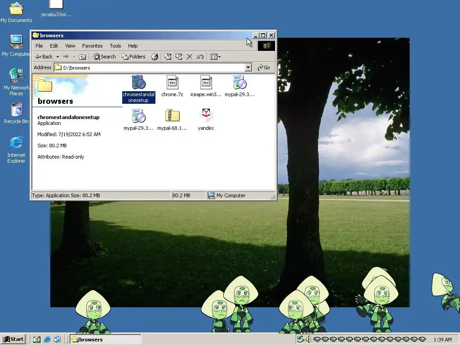Select the mypal-68.1... zipped folder

(x=172, y=120)
